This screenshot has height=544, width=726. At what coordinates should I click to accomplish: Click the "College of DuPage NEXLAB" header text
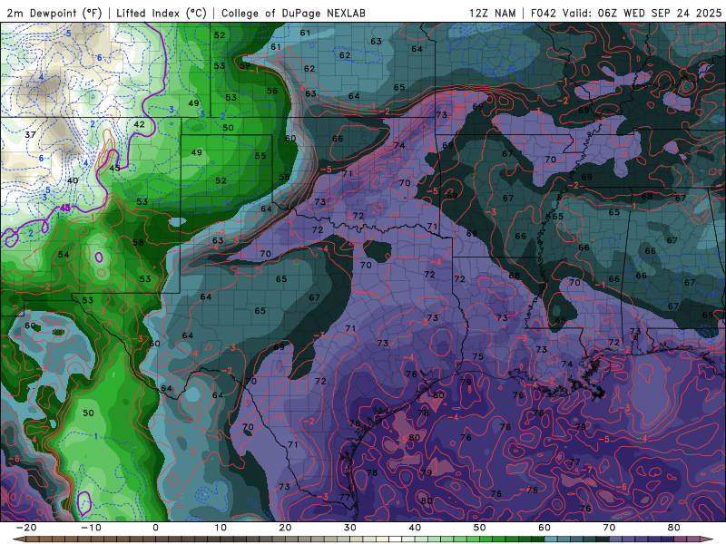pos(293,14)
